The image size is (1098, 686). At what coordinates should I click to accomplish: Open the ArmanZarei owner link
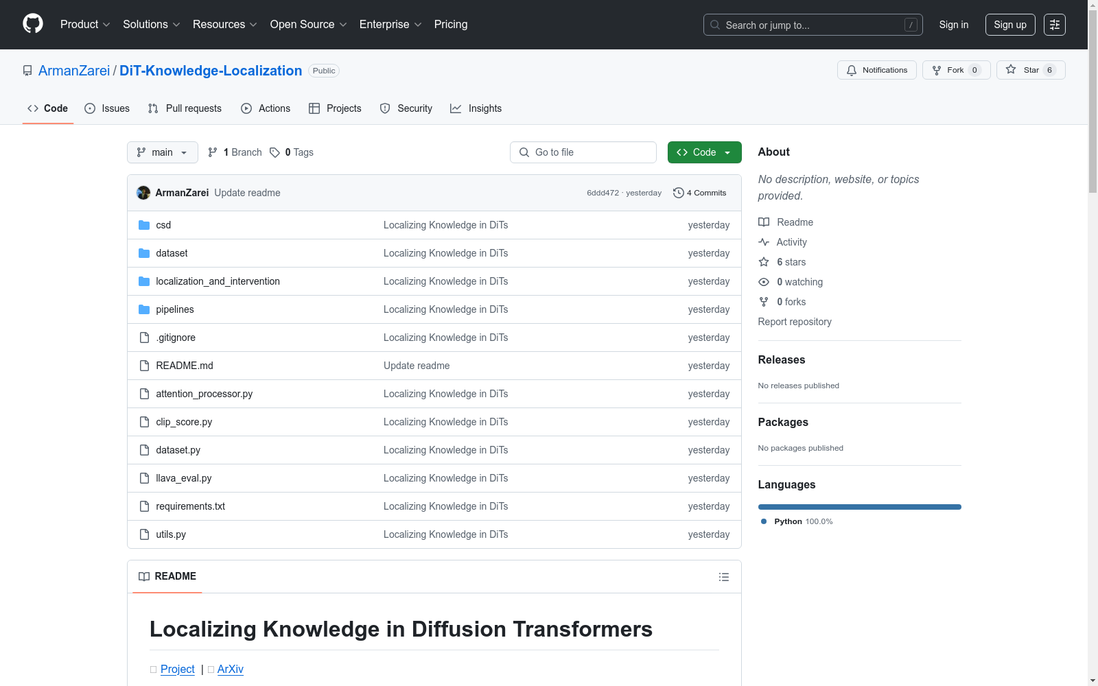pos(74,71)
